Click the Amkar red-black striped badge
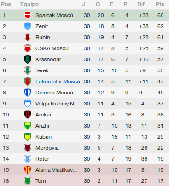The height and width of the screenshot is (186, 169). [x=28, y=115]
